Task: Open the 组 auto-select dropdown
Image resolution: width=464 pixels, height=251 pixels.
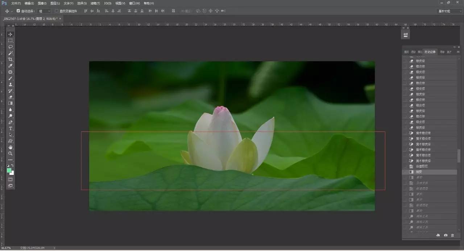Action: [45, 11]
